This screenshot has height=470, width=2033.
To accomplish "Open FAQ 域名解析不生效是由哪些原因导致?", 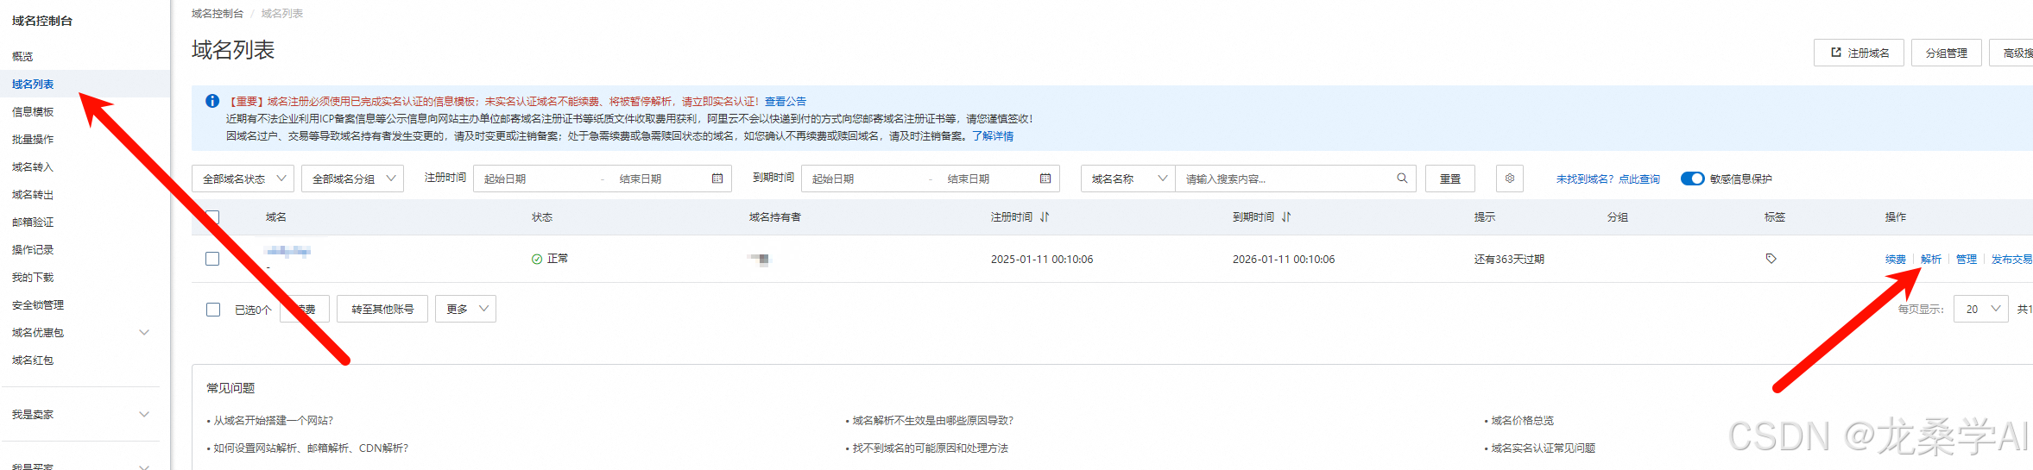I will point(932,420).
